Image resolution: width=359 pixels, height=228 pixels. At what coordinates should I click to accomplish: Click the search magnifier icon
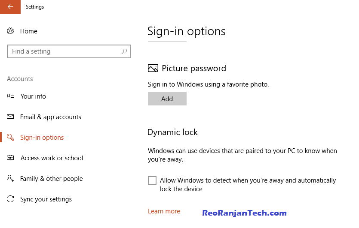point(124,51)
